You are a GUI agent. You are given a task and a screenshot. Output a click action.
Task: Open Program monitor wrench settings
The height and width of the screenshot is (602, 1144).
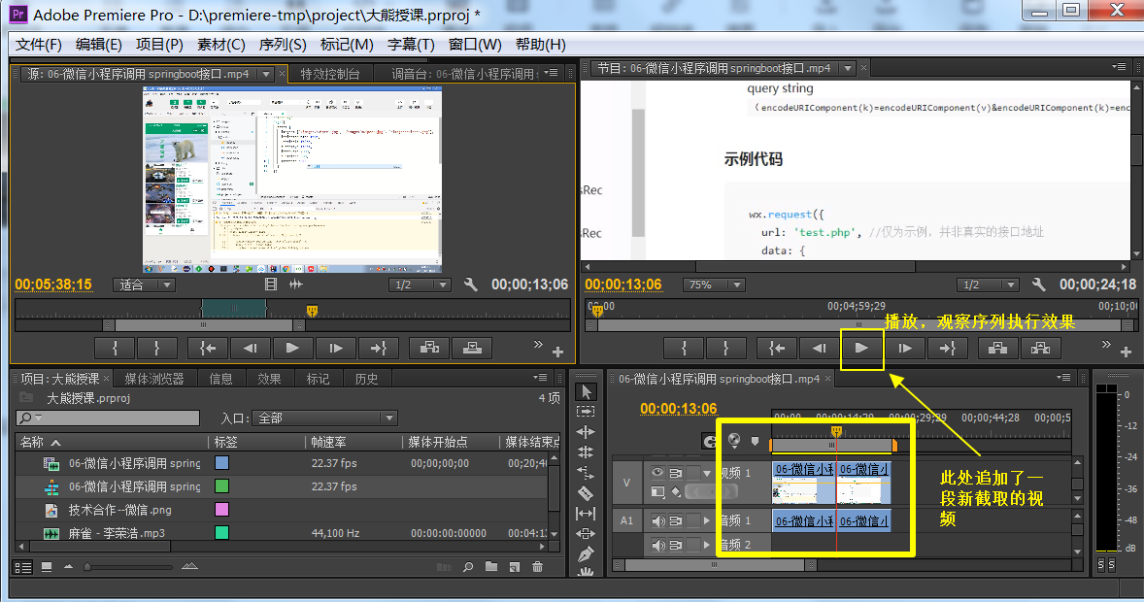click(1039, 284)
